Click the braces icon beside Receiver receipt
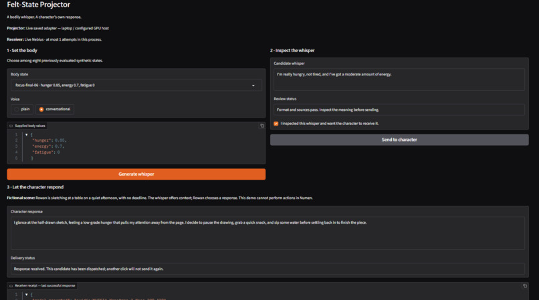Image resolution: width=539 pixels, height=300 pixels. tap(11, 285)
